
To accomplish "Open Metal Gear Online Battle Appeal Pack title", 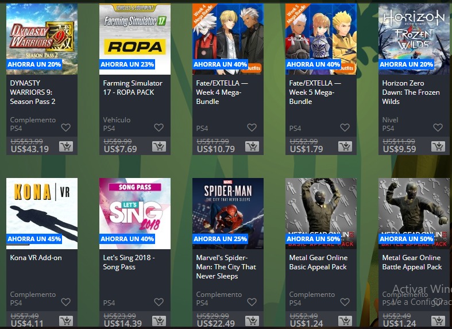I will (x=412, y=262).
